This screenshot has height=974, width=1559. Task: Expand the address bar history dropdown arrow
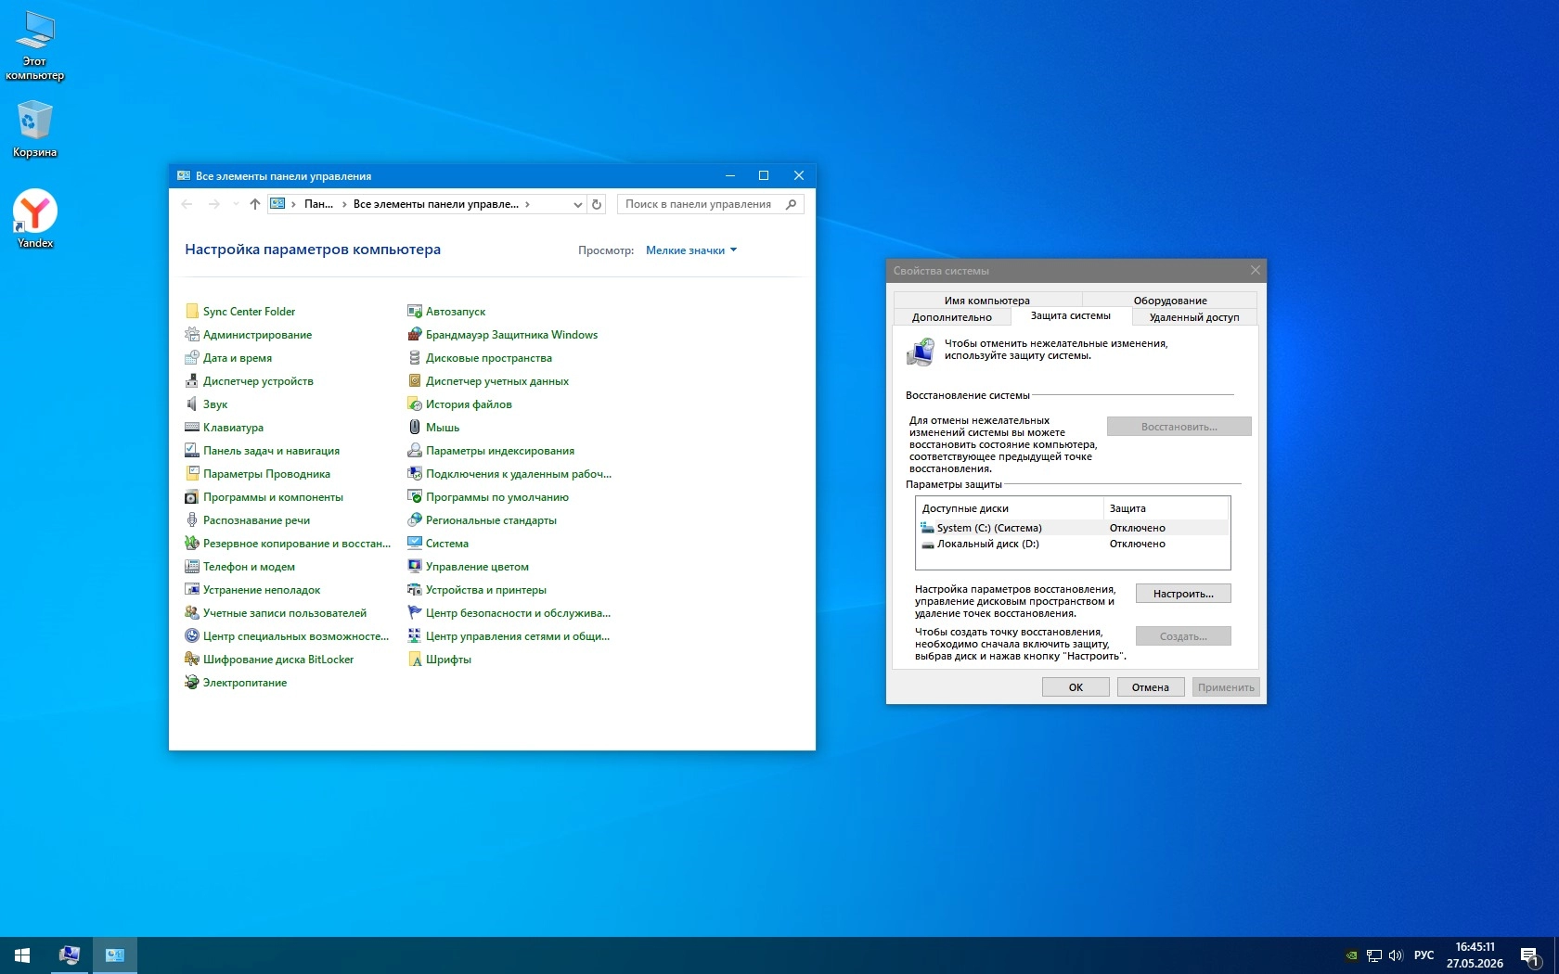578,204
